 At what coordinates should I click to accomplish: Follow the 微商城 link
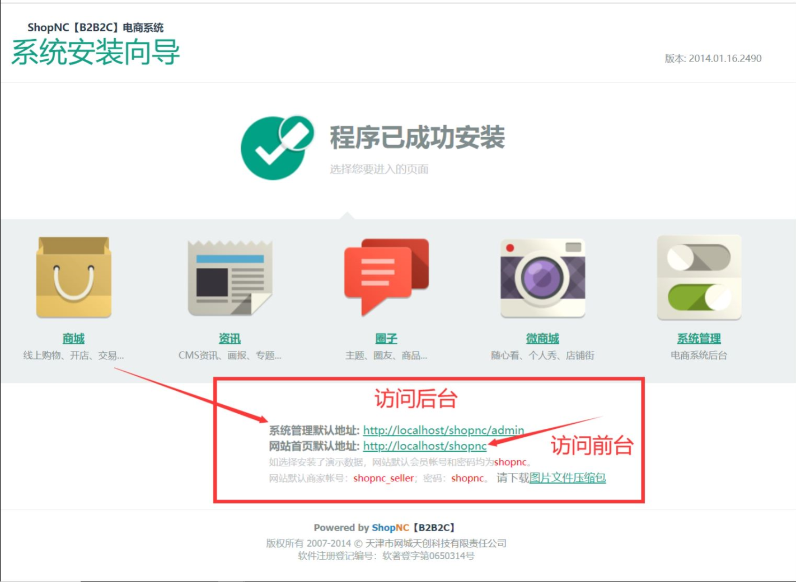(542, 338)
